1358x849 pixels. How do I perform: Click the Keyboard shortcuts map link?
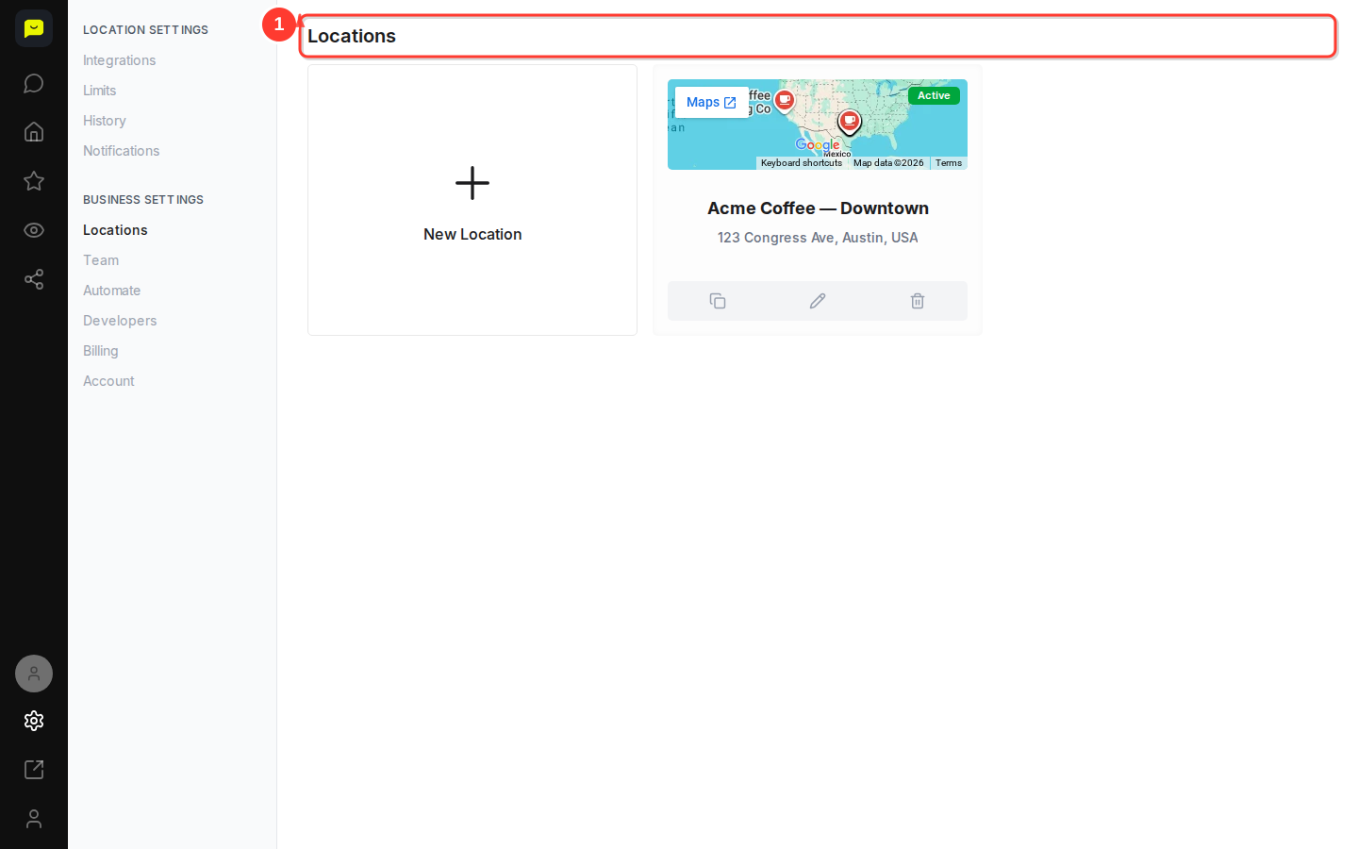(x=802, y=163)
